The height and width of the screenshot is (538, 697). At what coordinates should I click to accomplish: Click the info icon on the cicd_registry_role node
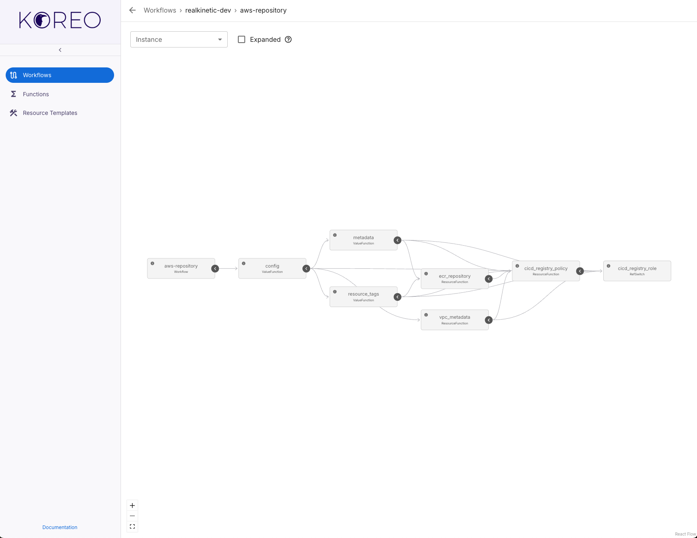(609, 266)
